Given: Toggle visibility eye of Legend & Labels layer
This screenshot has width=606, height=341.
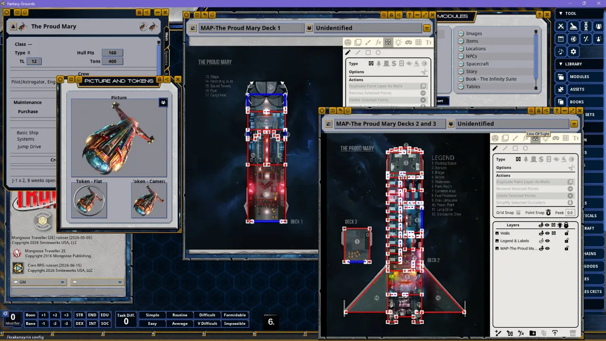Looking at the screenshot, I should point(547,241).
